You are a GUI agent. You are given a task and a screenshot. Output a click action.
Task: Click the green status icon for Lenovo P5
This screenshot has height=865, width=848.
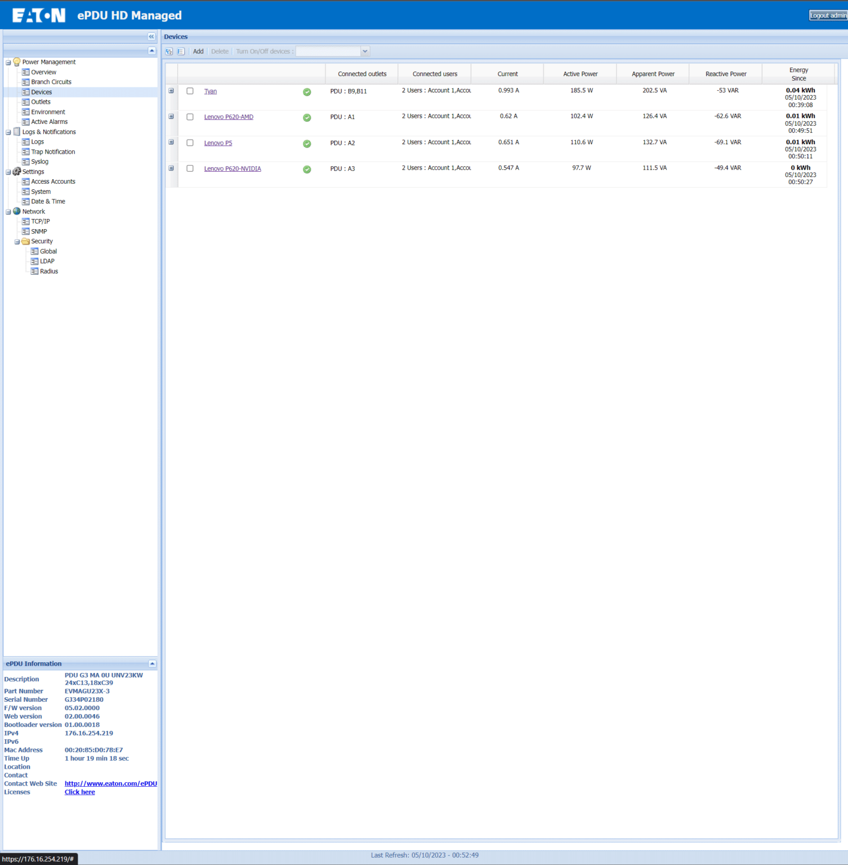[307, 144]
